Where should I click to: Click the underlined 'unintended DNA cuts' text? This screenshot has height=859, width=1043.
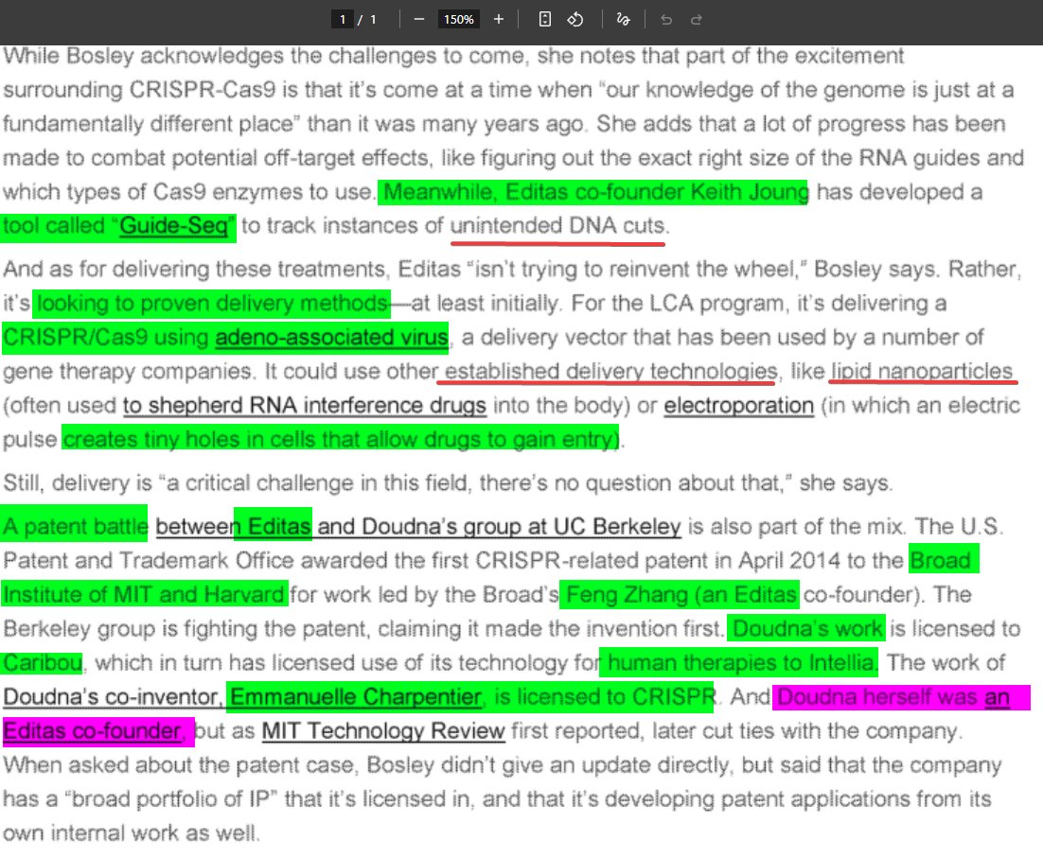point(557,226)
